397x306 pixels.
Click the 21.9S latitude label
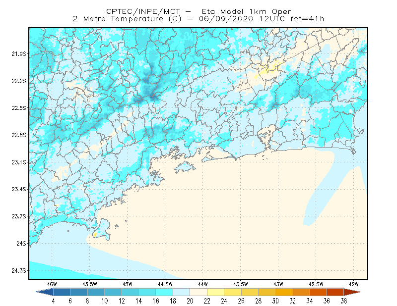point(19,54)
